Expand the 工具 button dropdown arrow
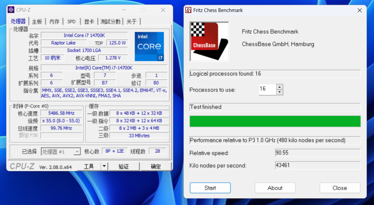The width and height of the screenshot is (374, 205). pyautogui.click(x=104, y=166)
